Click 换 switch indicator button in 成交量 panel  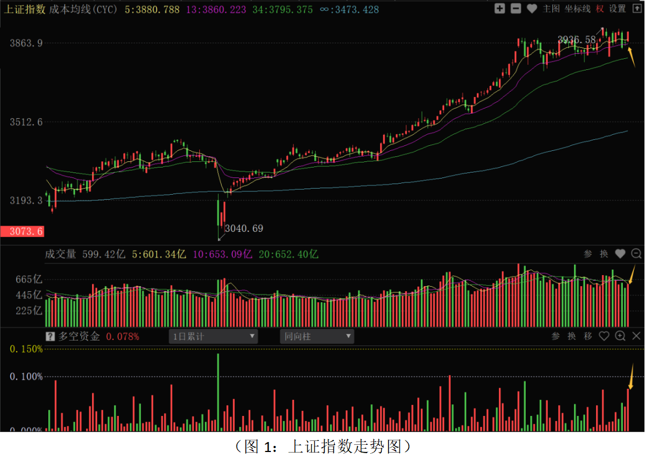(604, 254)
